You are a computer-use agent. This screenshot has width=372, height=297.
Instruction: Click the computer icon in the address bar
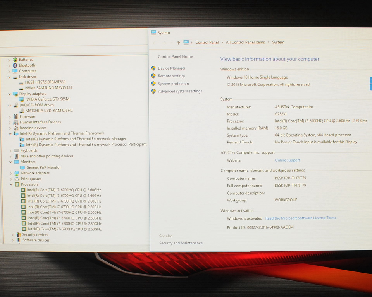[x=186, y=42]
